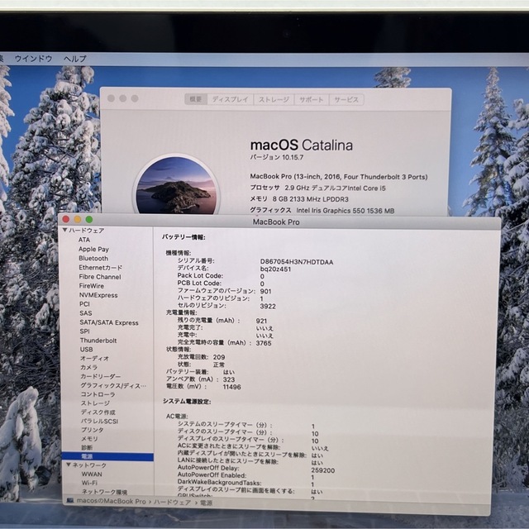Switch to the サポート tab
Viewport: 529px width, 529px height.
click(x=311, y=99)
